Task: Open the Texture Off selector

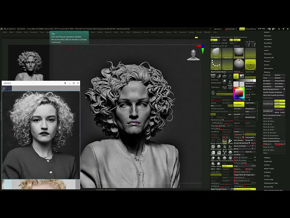Action: tap(227, 64)
